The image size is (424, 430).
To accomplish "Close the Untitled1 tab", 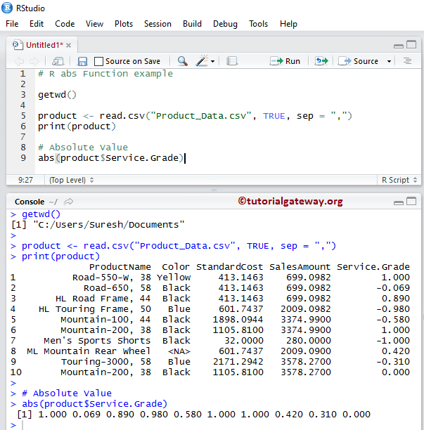I will tap(69, 45).
